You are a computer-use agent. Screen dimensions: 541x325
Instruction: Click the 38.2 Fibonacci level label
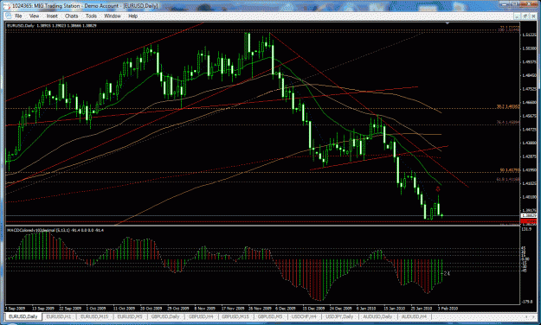click(508, 107)
